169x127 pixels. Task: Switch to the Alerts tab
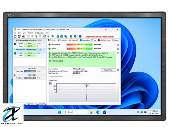point(115,40)
